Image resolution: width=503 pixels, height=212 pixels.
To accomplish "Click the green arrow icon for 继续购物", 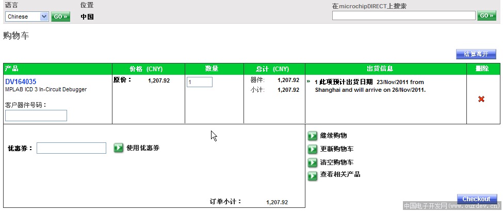I will [x=313, y=136].
